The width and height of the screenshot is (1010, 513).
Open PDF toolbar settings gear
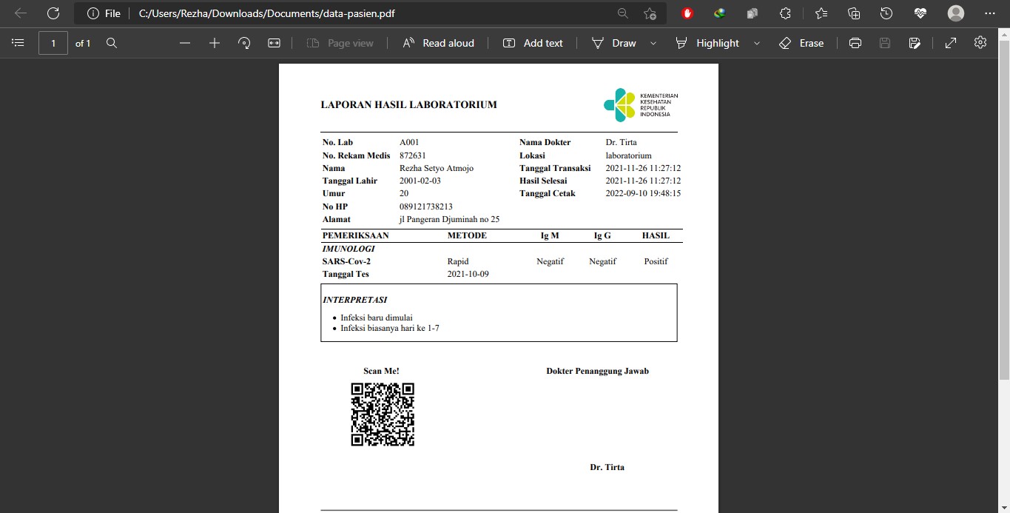980,43
